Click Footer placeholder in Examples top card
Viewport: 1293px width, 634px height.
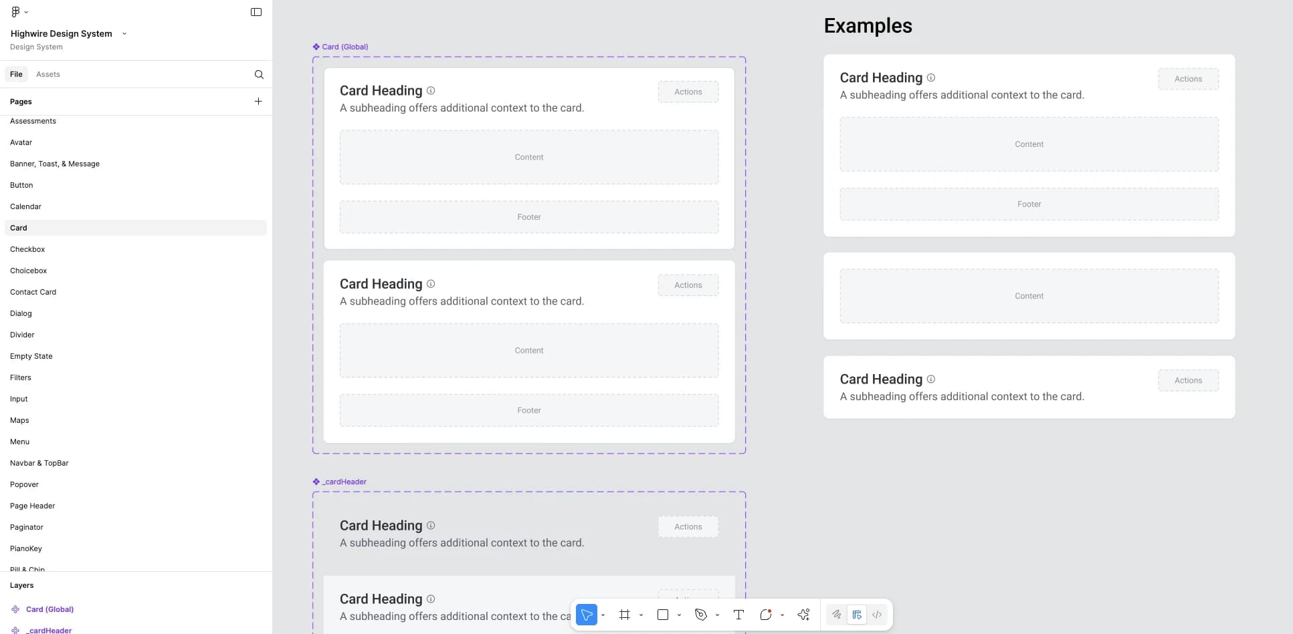point(1029,204)
